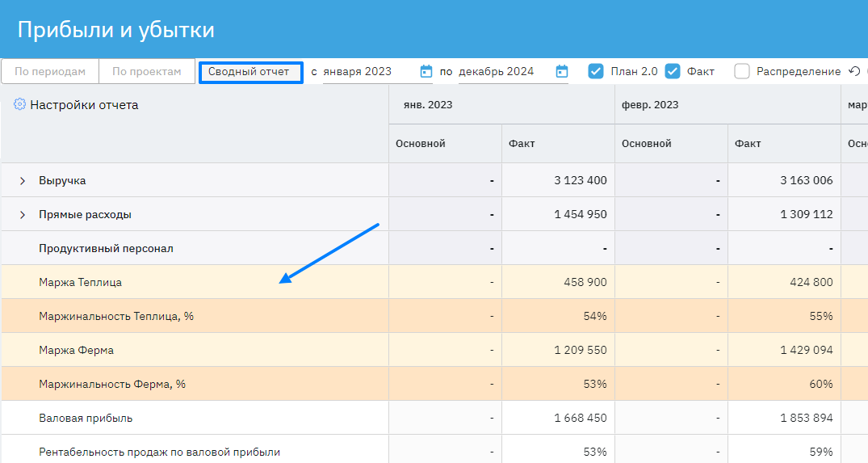Select Маржинальность Ферма, % row
This screenshot has width=868, height=463.
click(112, 385)
